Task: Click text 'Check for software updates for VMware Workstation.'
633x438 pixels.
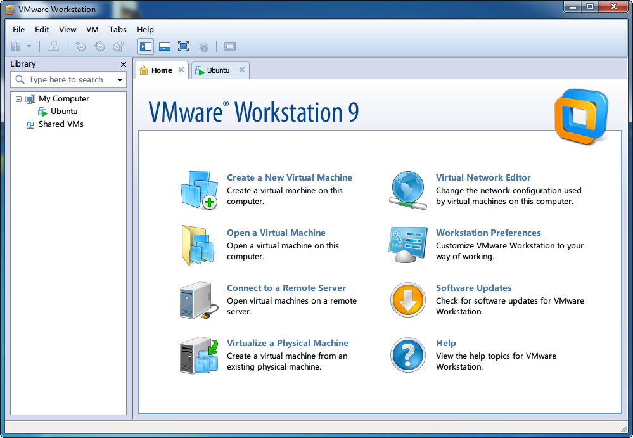Action: pyautogui.click(x=510, y=306)
